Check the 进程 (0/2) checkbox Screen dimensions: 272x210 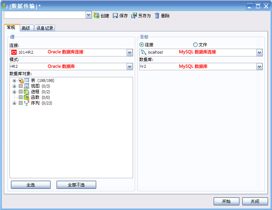pyautogui.click(x=21, y=91)
